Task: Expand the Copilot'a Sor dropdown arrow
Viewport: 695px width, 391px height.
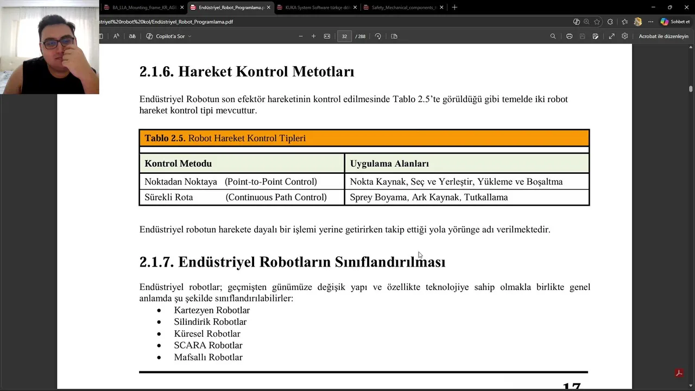Action: [189, 36]
